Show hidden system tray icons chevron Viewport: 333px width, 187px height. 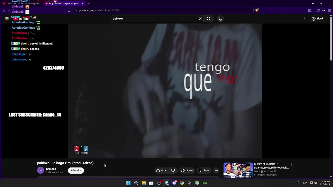click(x=293, y=183)
